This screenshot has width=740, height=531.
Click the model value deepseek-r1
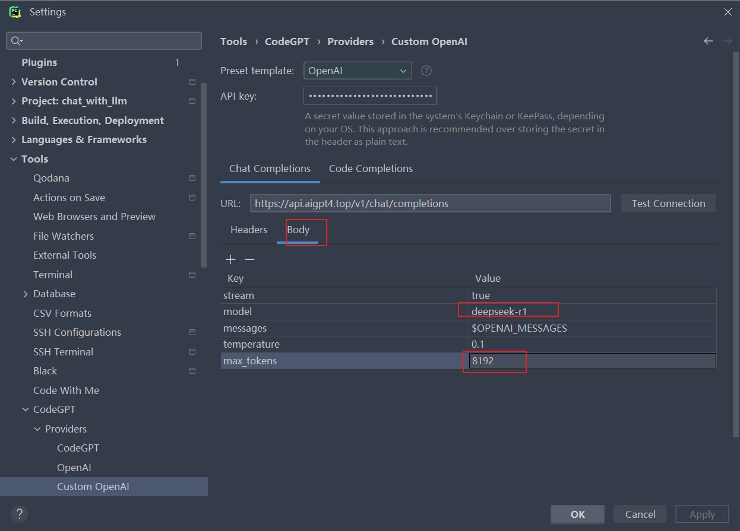592,311
